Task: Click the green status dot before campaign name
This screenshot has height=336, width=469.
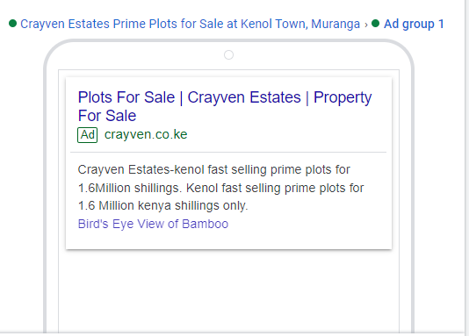Action: pos(12,24)
